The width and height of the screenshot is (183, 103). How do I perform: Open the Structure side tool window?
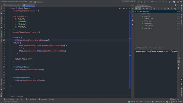(x=1, y=22)
